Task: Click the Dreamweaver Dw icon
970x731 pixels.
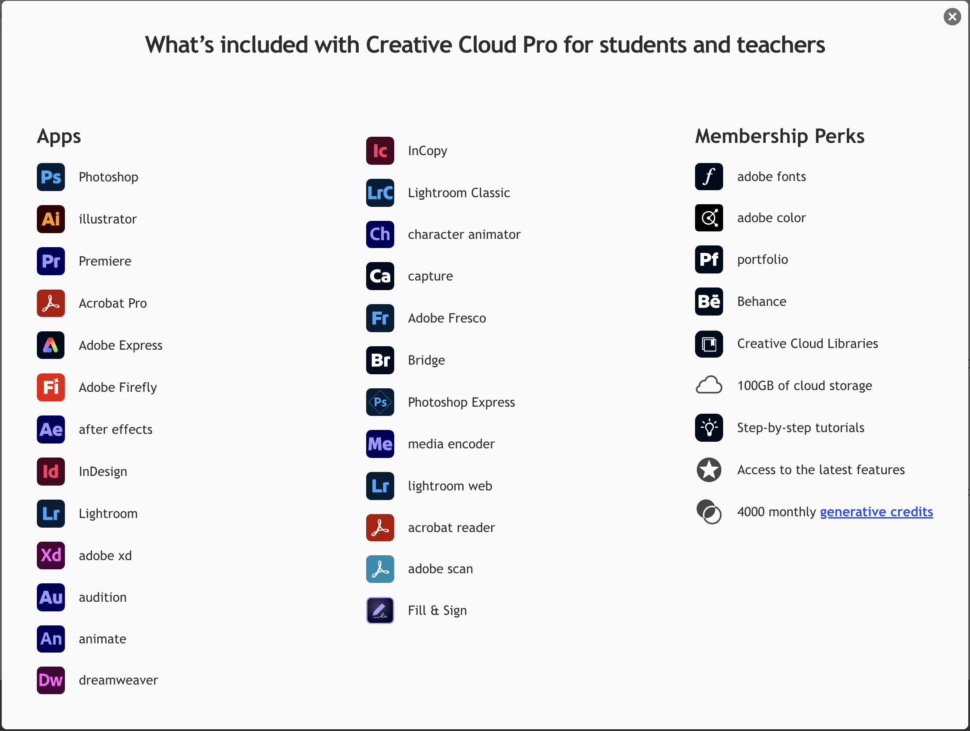Action: pyautogui.click(x=51, y=680)
